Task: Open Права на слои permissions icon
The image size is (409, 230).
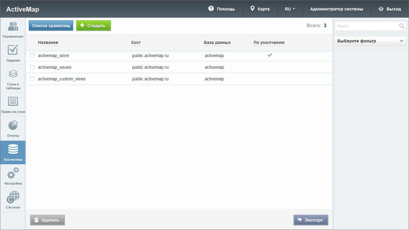Action: coord(13,102)
